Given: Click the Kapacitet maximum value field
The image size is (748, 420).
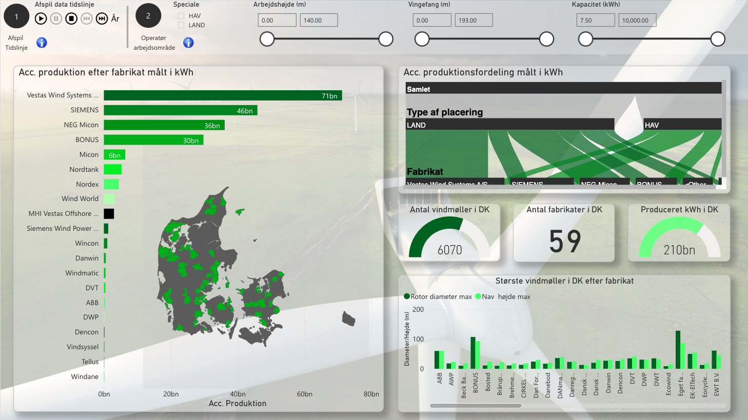Looking at the screenshot, I should [x=637, y=21].
